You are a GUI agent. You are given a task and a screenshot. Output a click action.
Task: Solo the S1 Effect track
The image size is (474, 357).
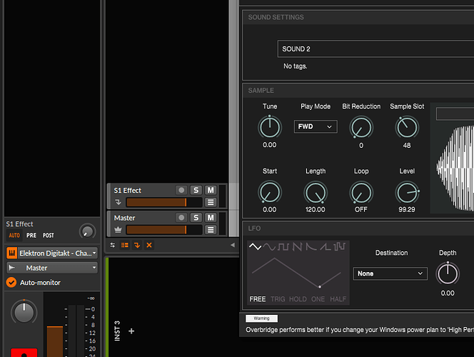pyautogui.click(x=196, y=190)
